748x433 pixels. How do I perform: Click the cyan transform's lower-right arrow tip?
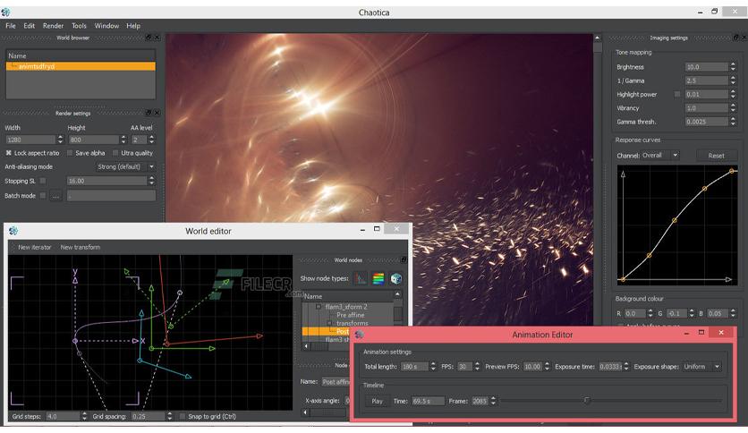click(189, 377)
